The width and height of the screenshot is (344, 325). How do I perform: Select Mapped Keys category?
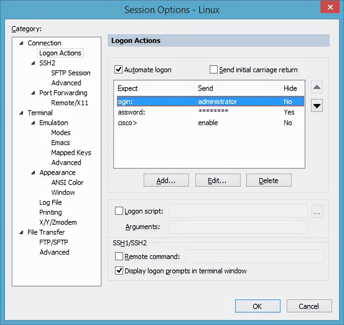(71, 153)
